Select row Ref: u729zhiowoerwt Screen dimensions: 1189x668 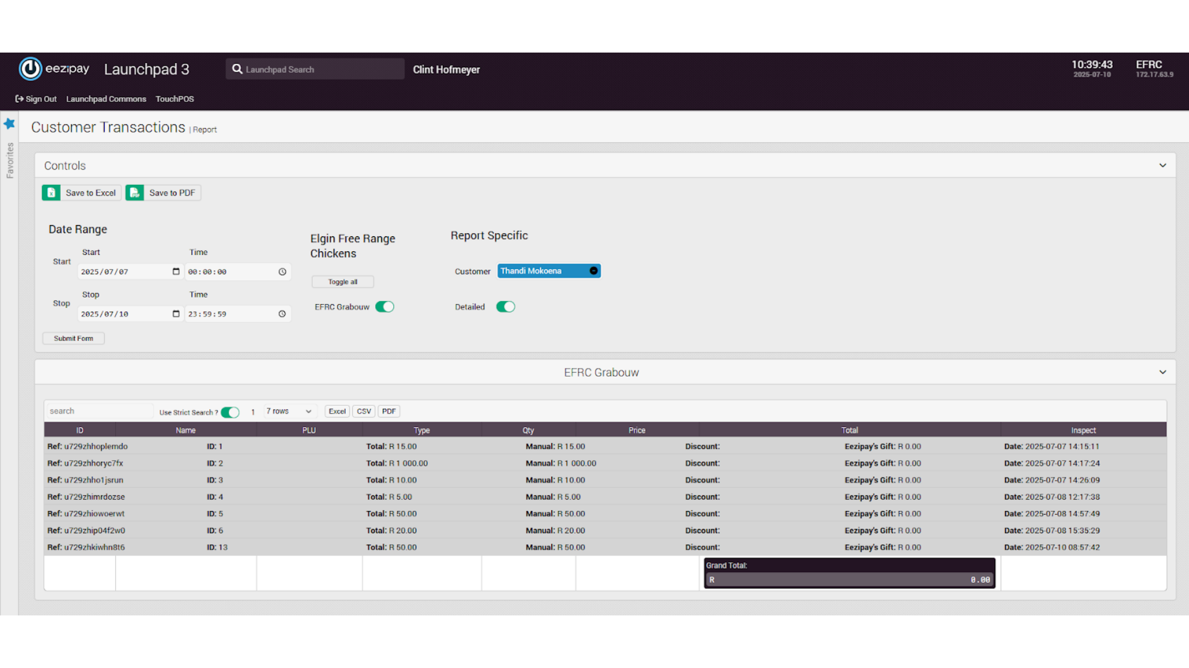605,514
